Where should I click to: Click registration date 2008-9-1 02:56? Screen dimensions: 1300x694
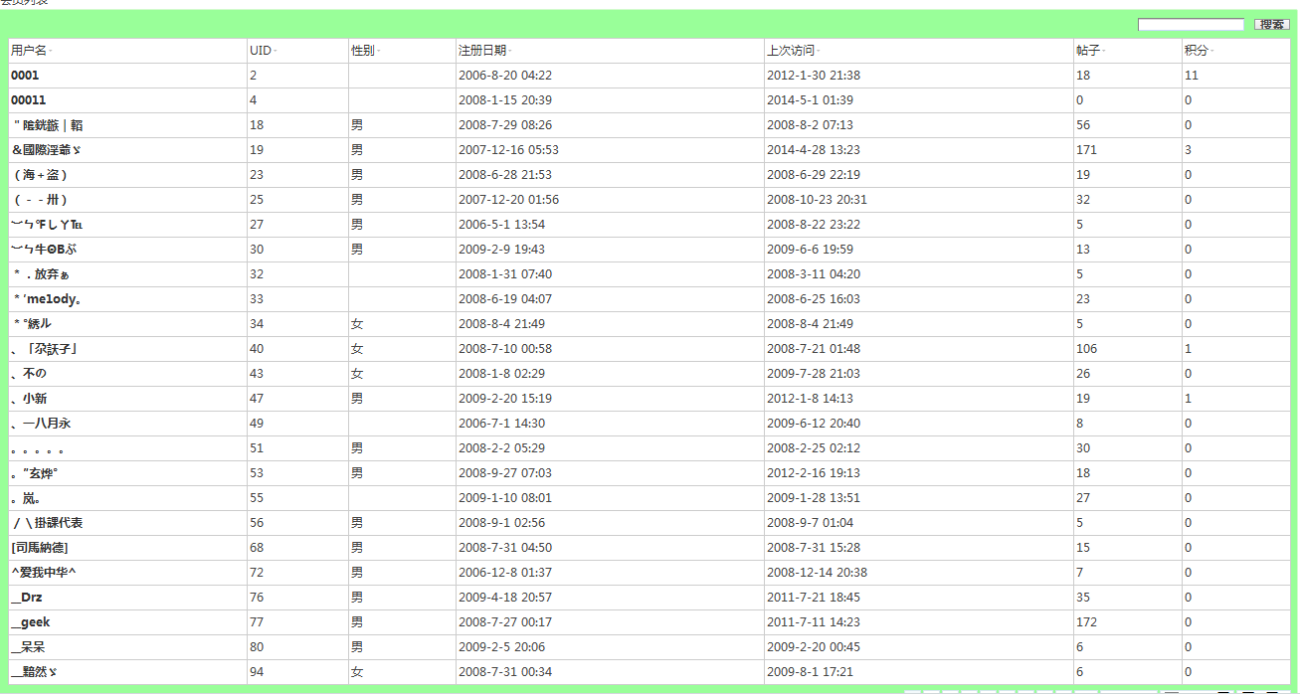point(501,523)
